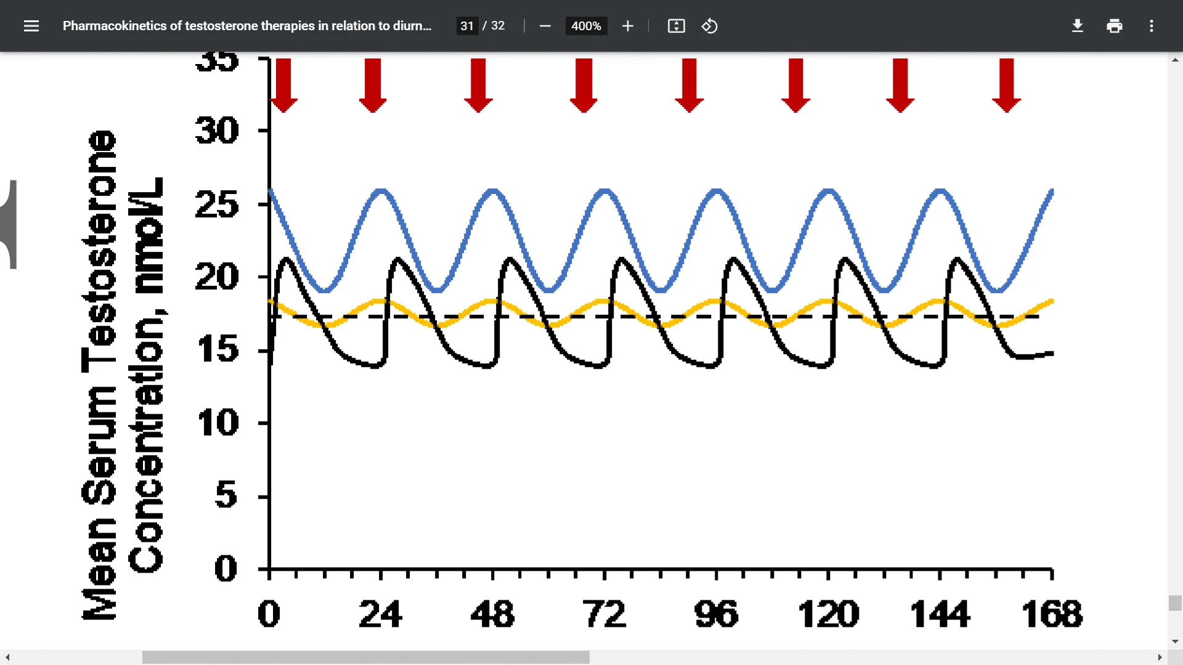Click the zoom in plus button
1183x665 pixels.
(x=627, y=26)
